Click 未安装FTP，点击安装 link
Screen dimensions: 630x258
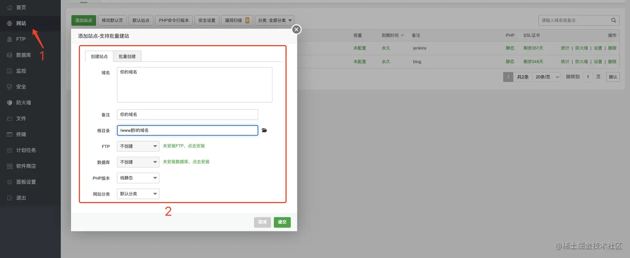[x=184, y=146]
